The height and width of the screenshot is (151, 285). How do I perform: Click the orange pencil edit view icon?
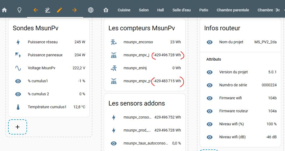[59, 10]
